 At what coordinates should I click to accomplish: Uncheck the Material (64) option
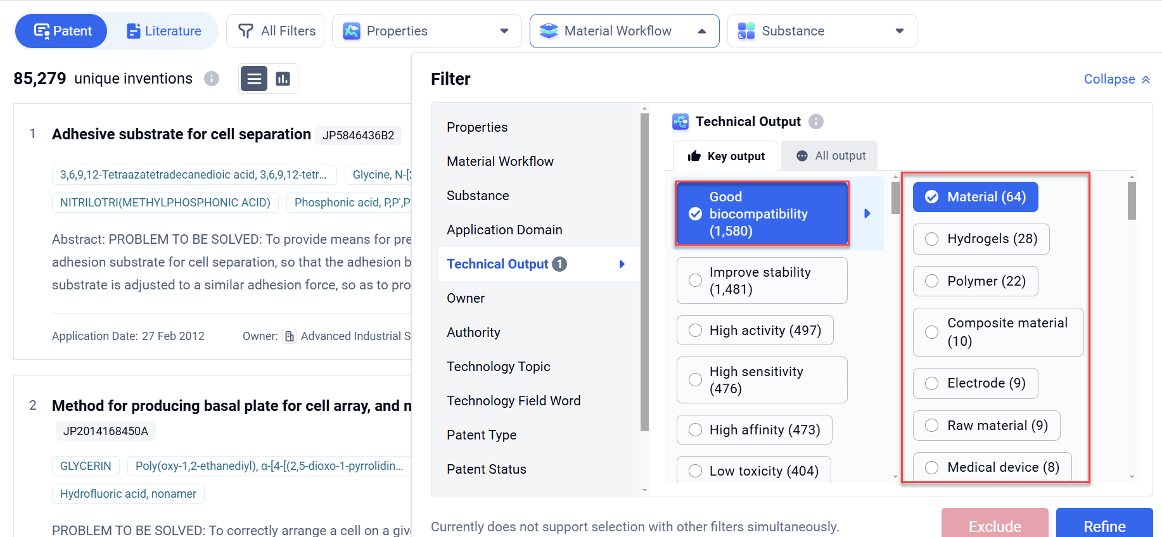(x=932, y=197)
